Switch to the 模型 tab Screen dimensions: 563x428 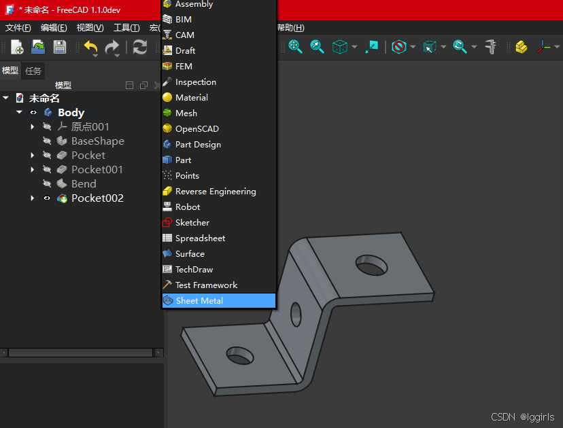tap(10, 71)
